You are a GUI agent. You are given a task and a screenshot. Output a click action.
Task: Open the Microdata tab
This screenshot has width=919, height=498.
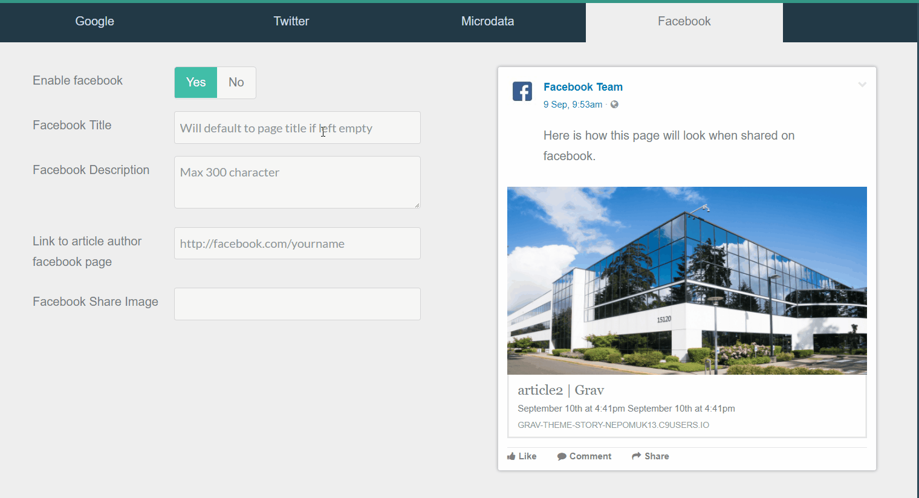coord(487,22)
